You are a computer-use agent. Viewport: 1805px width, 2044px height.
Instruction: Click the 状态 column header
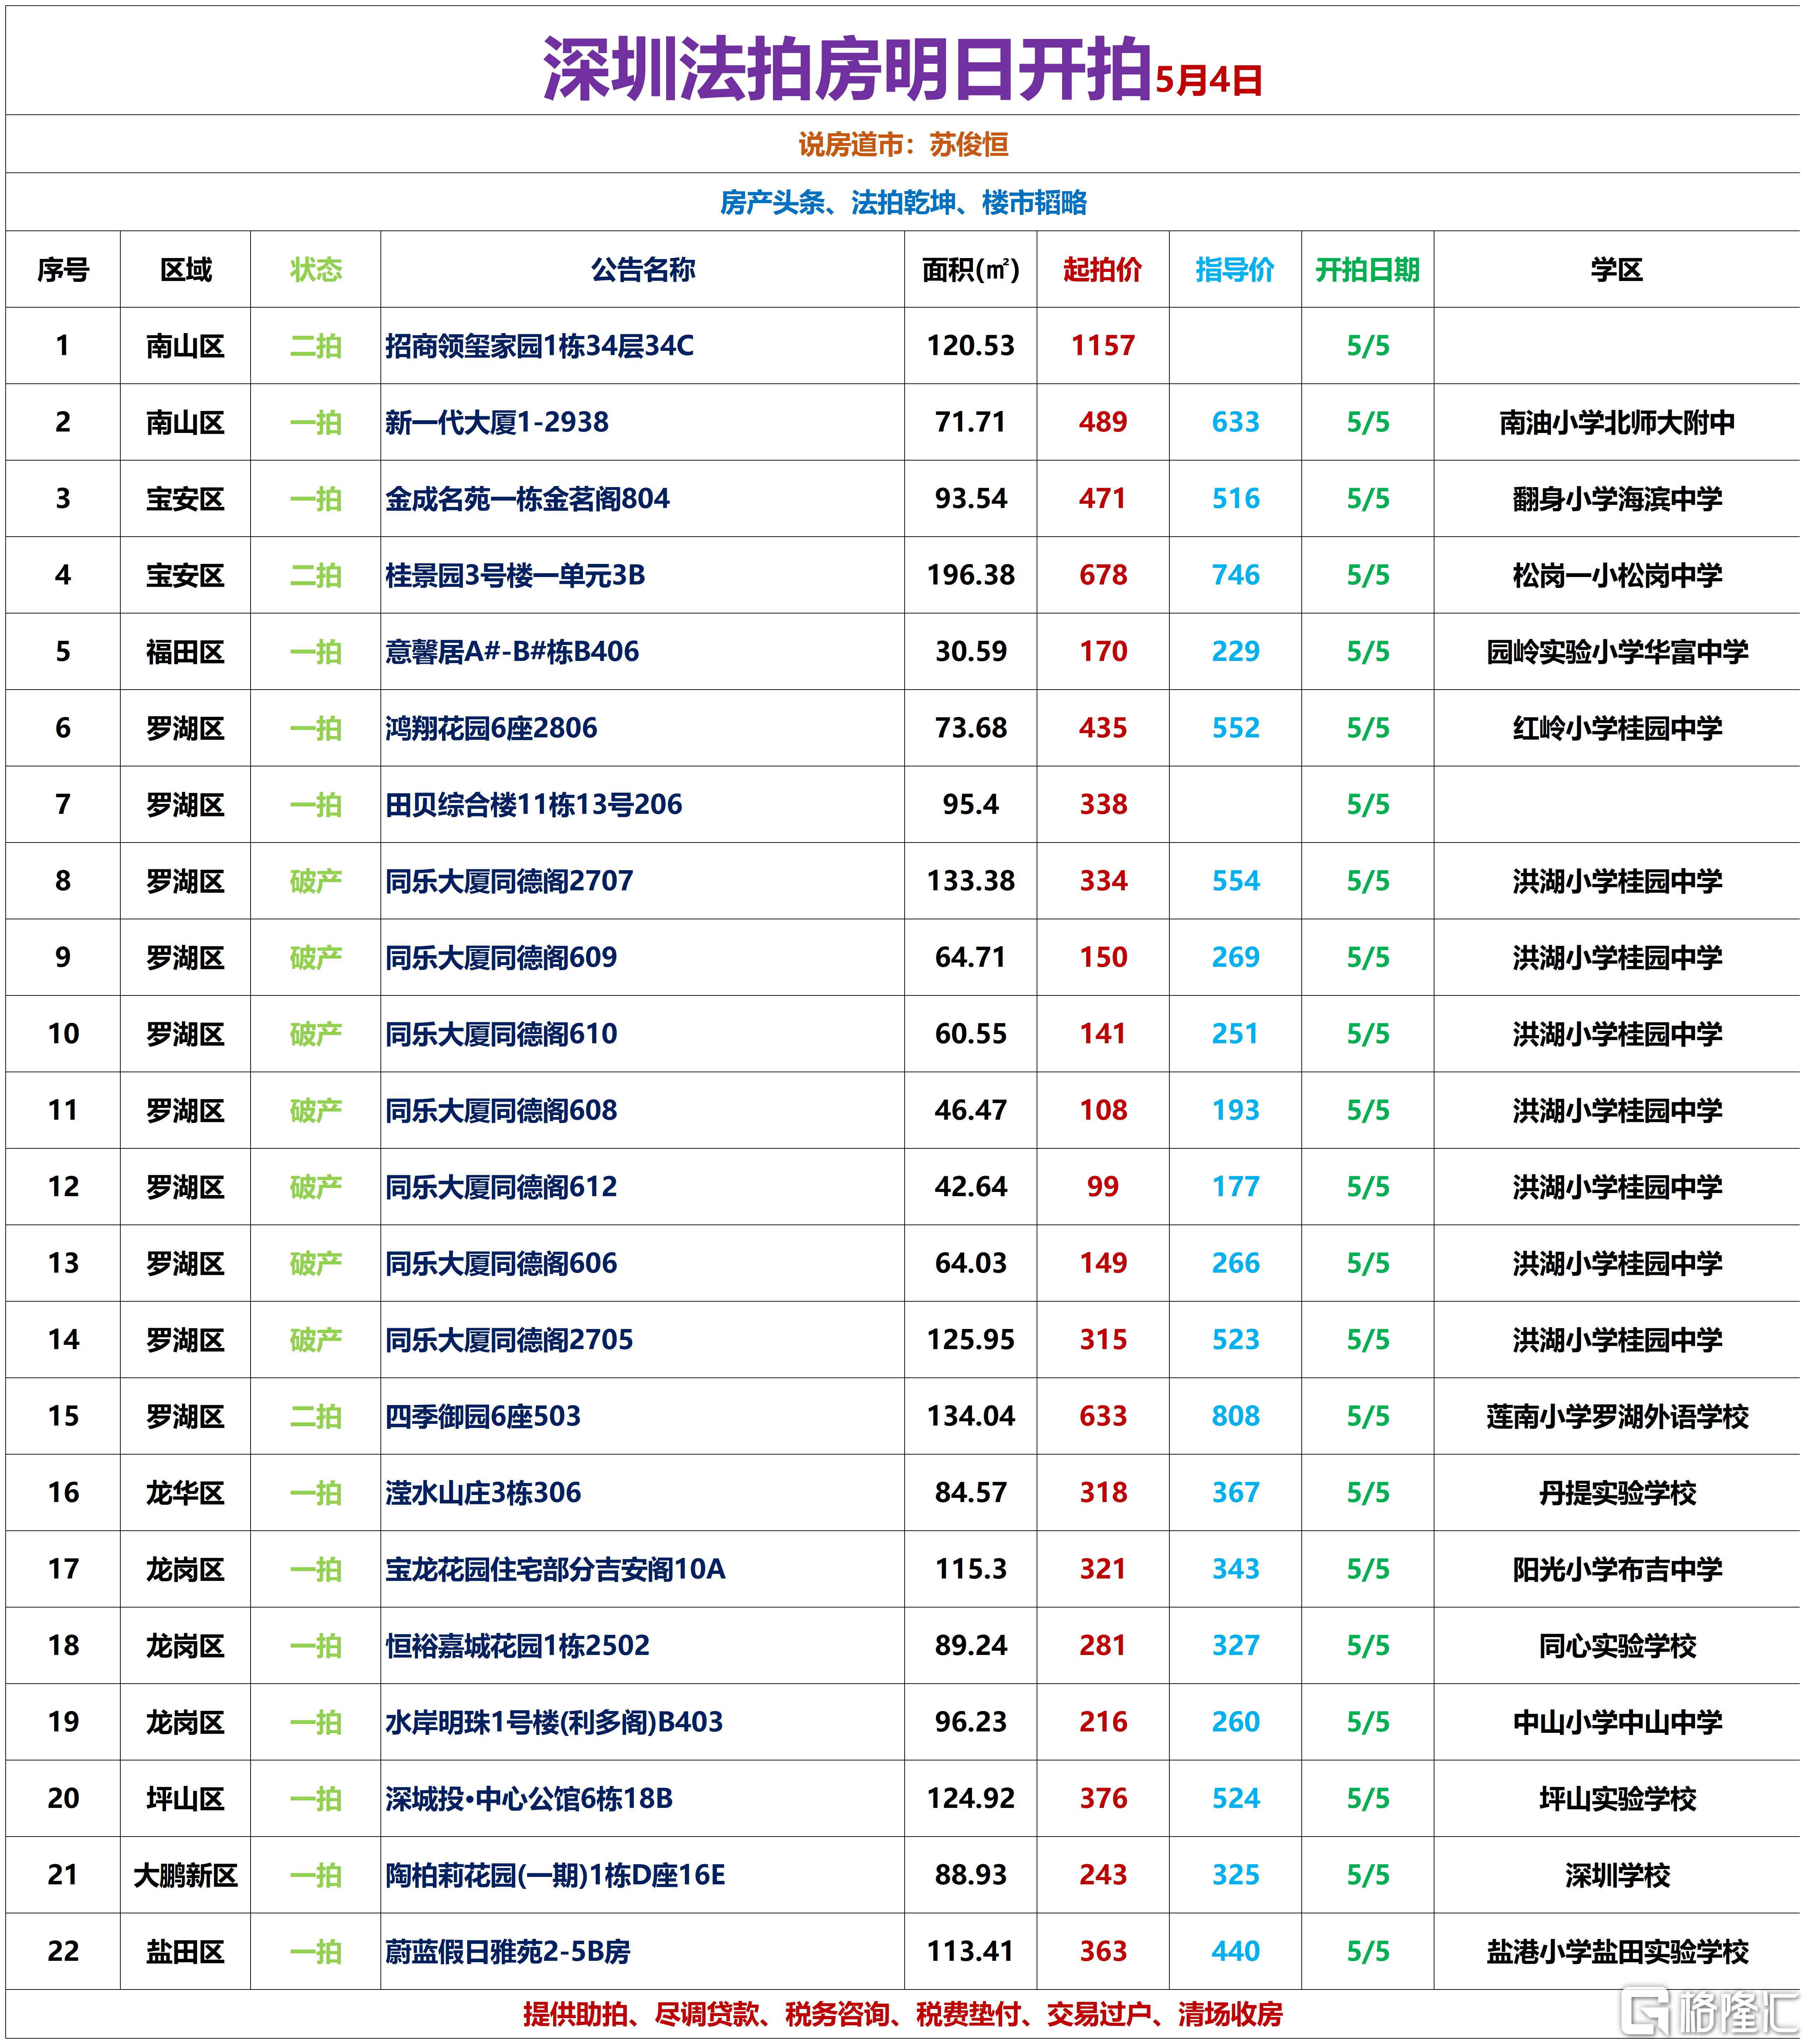[316, 270]
